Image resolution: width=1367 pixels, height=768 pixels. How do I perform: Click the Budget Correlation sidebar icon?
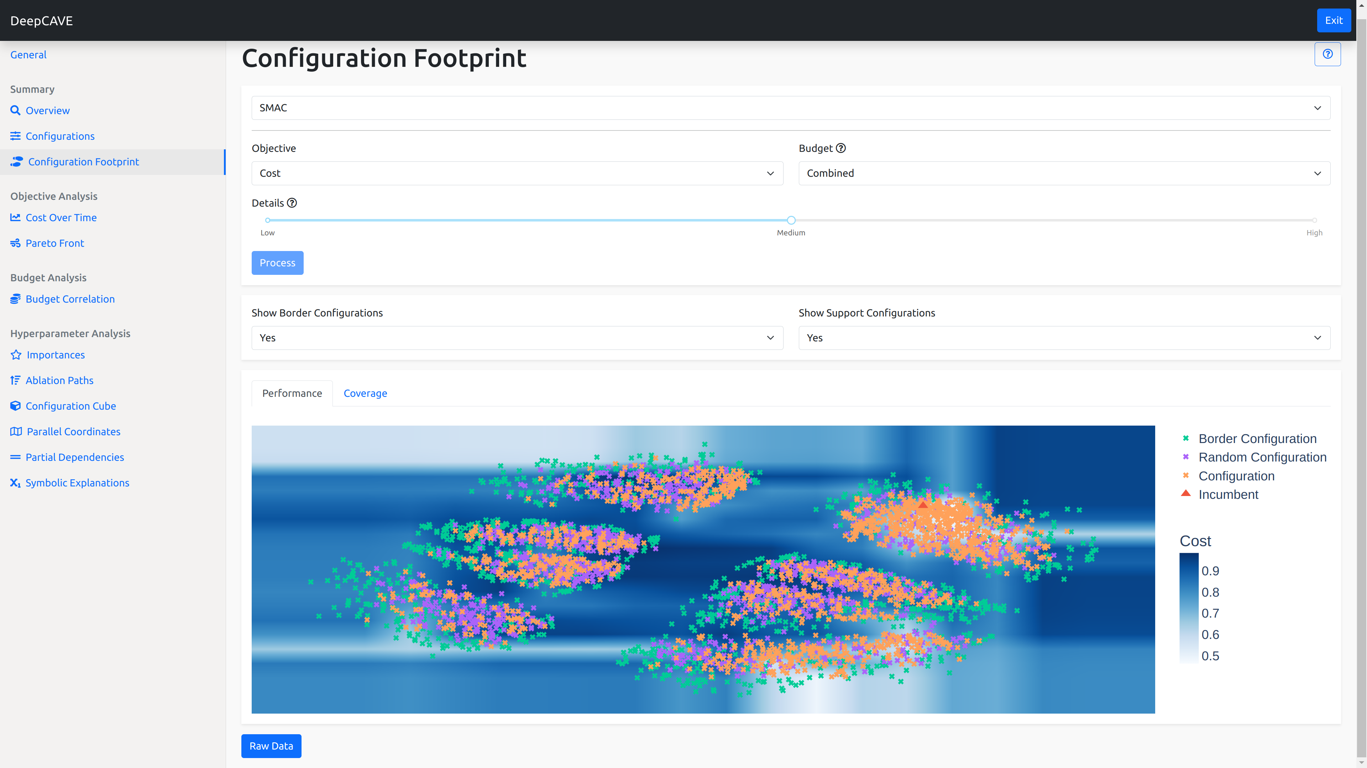tap(15, 298)
